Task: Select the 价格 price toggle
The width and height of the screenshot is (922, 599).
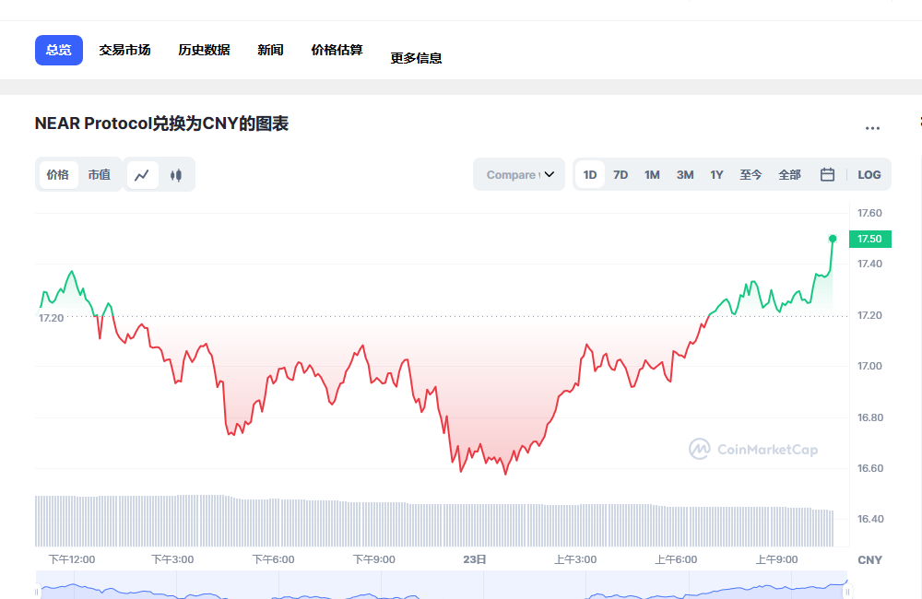Action: pyautogui.click(x=57, y=174)
